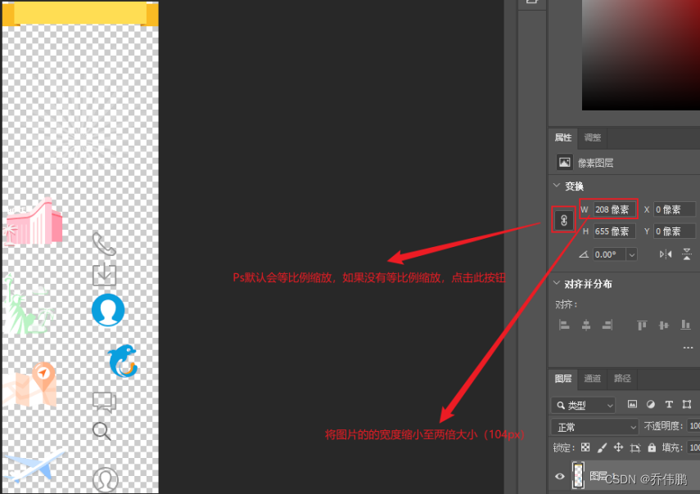The image size is (700, 494).
Task: Filter layers by adjustment layer icon
Action: pos(650,404)
